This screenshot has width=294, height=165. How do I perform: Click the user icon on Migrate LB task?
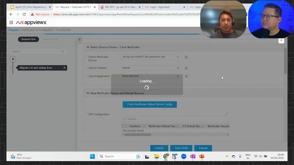(64, 68)
